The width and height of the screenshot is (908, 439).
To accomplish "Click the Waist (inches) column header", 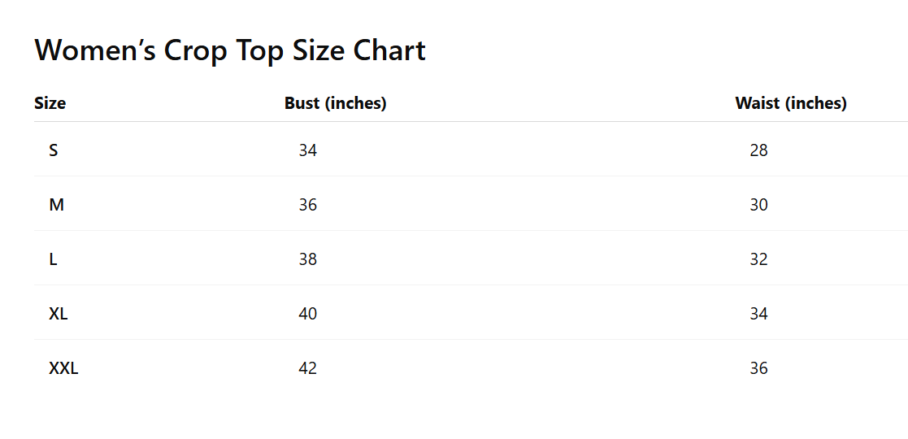I will [x=790, y=103].
